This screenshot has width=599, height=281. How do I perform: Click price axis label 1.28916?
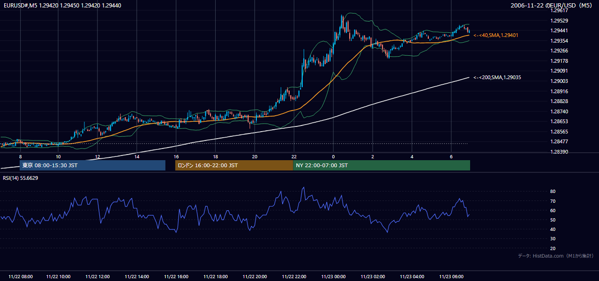coord(559,91)
